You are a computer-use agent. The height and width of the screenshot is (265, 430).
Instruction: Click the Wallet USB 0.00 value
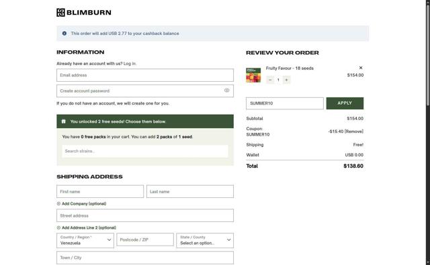click(354, 155)
